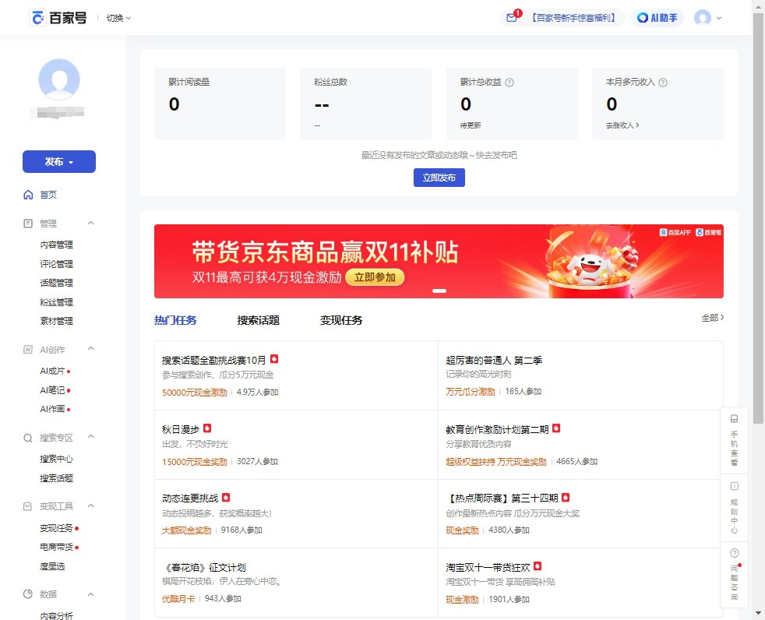Open 手机查看 phone icon in floating bar
This screenshot has height=620, width=765.
tap(735, 419)
